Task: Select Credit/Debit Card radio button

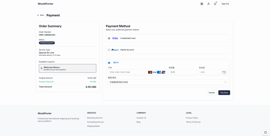Action: pos(109,38)
